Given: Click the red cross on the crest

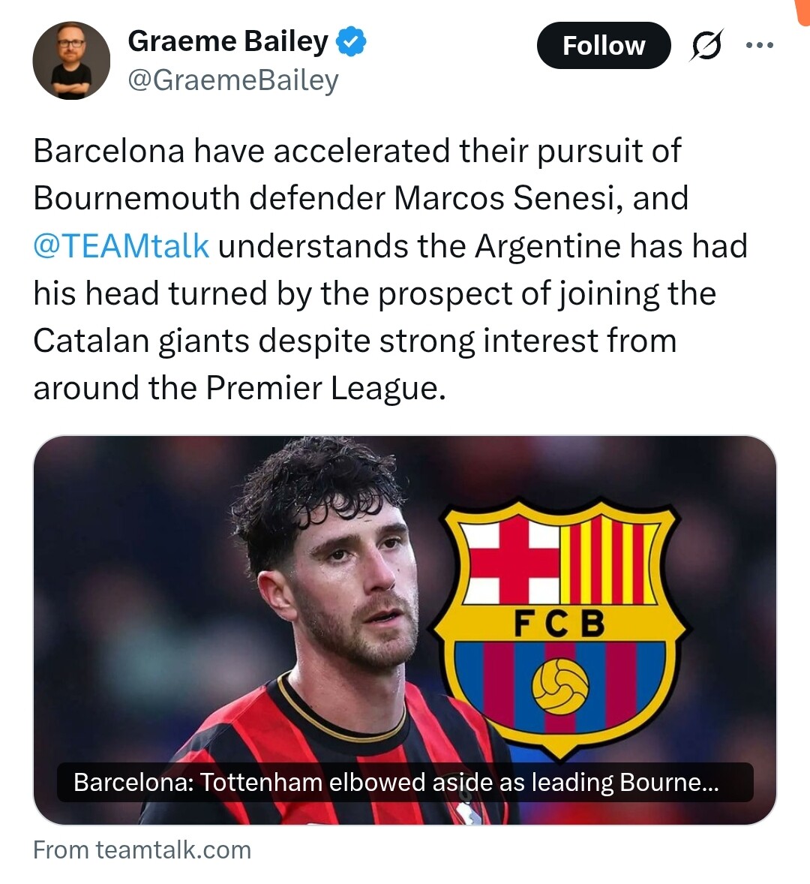Looking at the screenshot, I should (x=511, y=555).
